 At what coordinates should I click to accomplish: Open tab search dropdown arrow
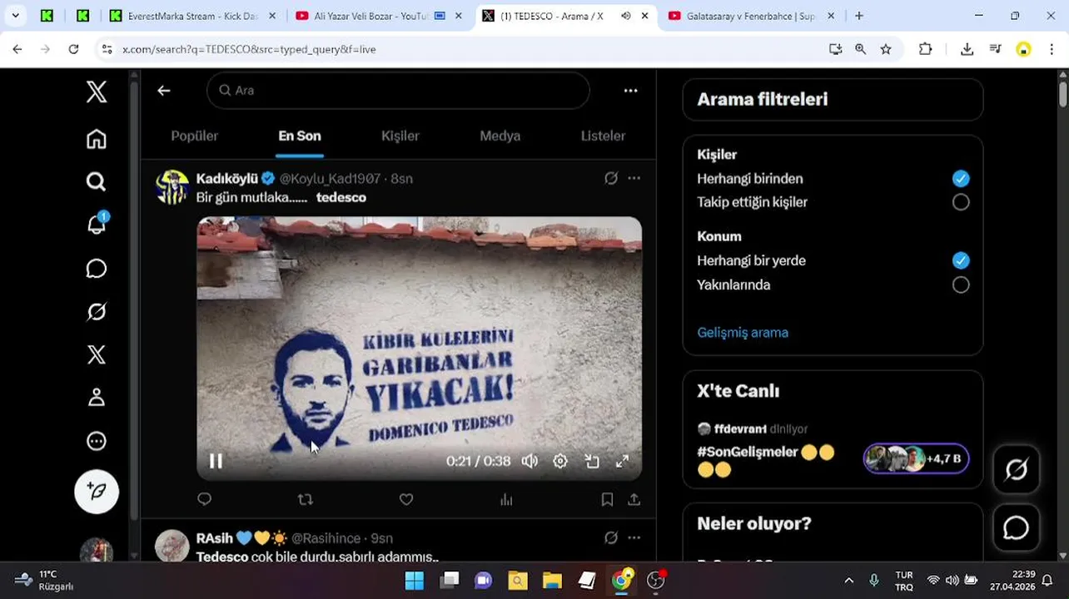tap(15, 16)
